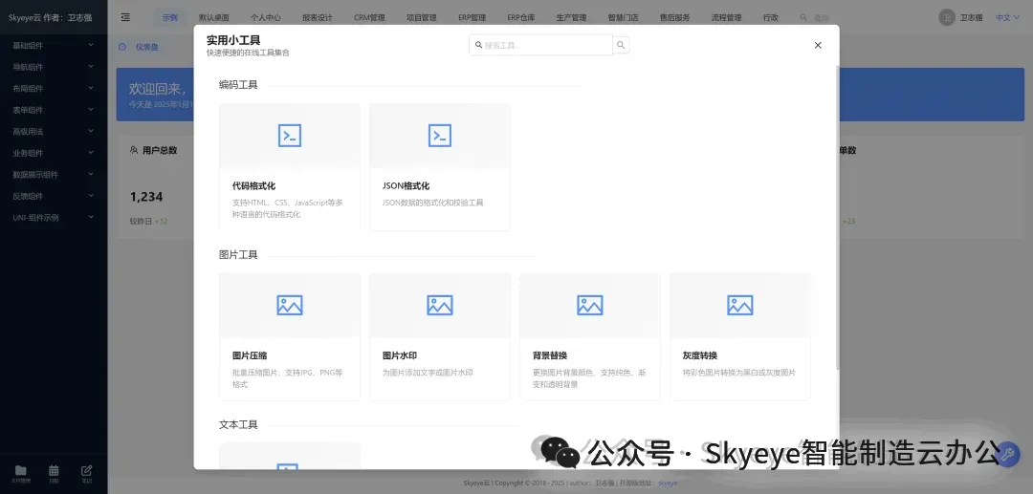Image resolution: width=1033 pixels, height=494 pixels.
Task: Open the 智慧门店 top tab
Action: pos(624,18)
